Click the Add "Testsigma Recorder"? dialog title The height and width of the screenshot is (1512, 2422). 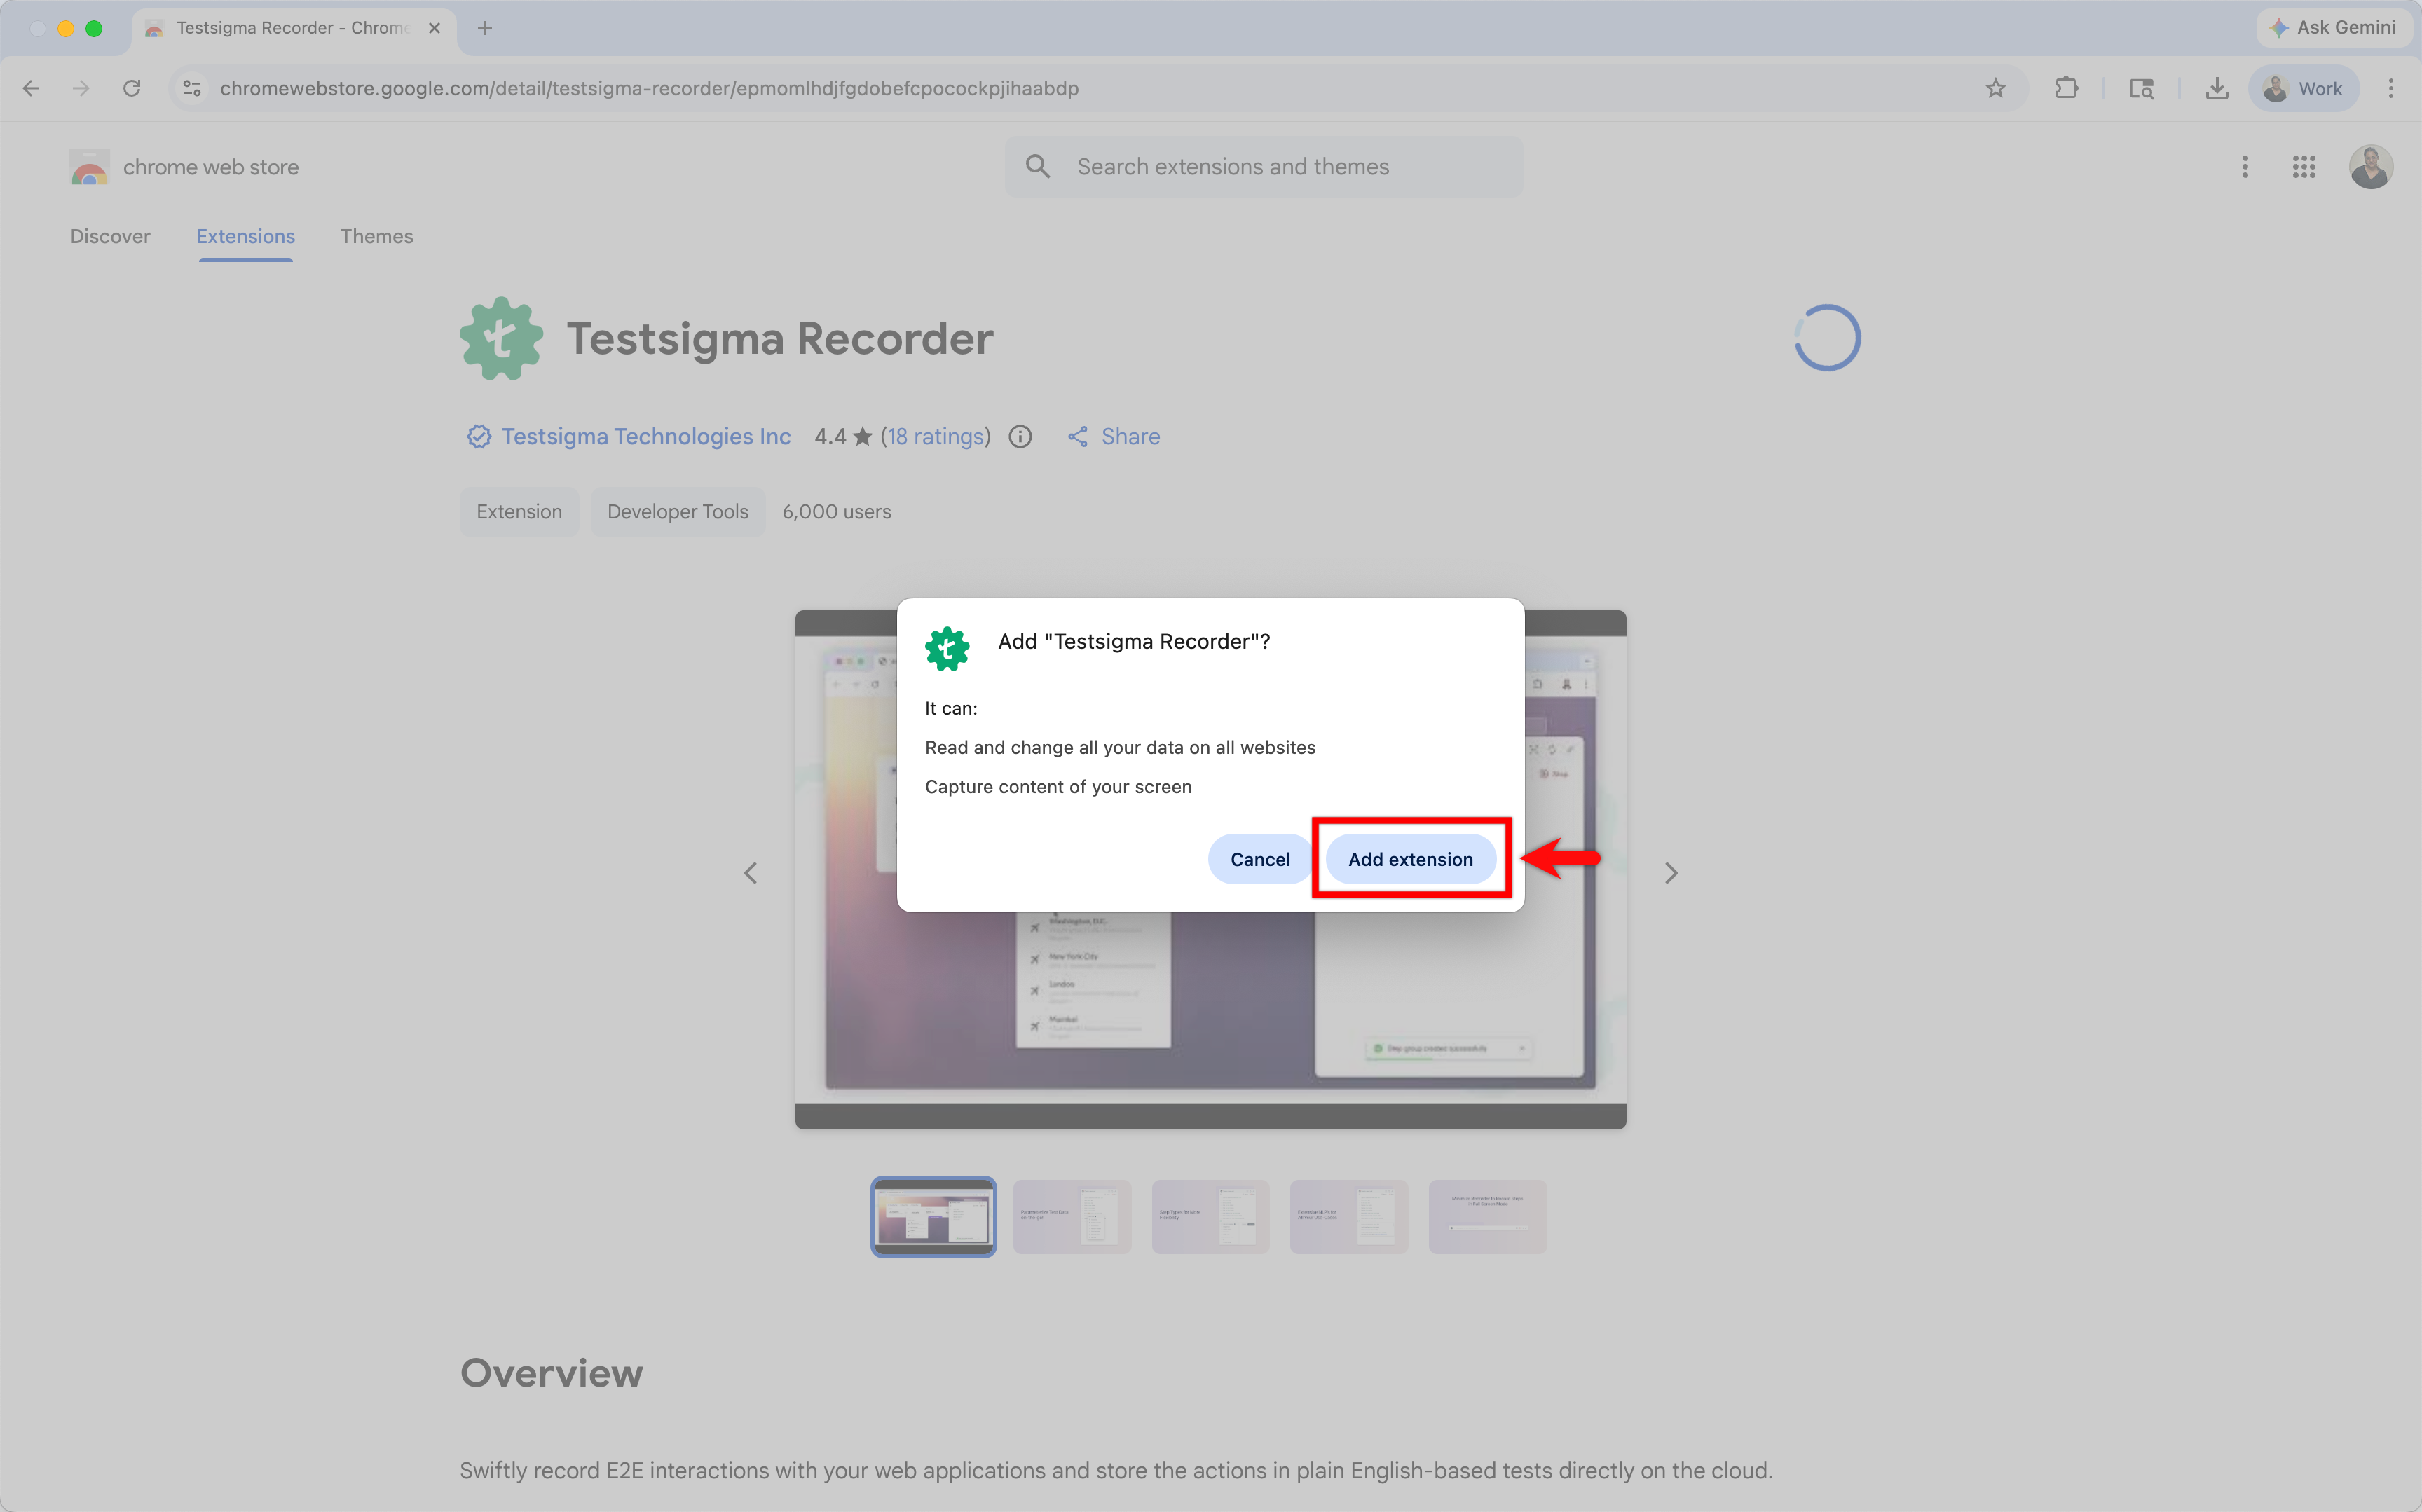point(1134,641)
